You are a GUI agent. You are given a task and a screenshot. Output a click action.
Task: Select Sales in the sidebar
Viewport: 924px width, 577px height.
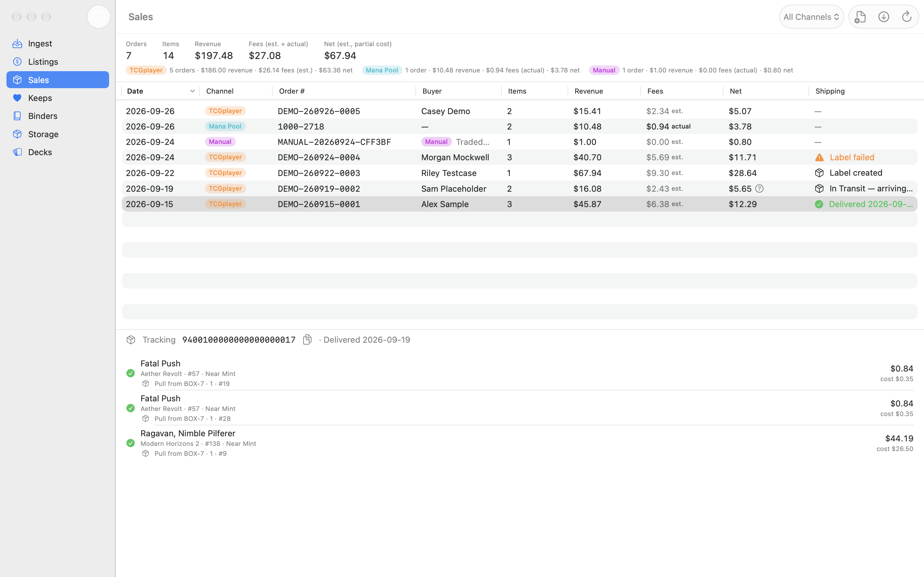click(x=58, y=80)
